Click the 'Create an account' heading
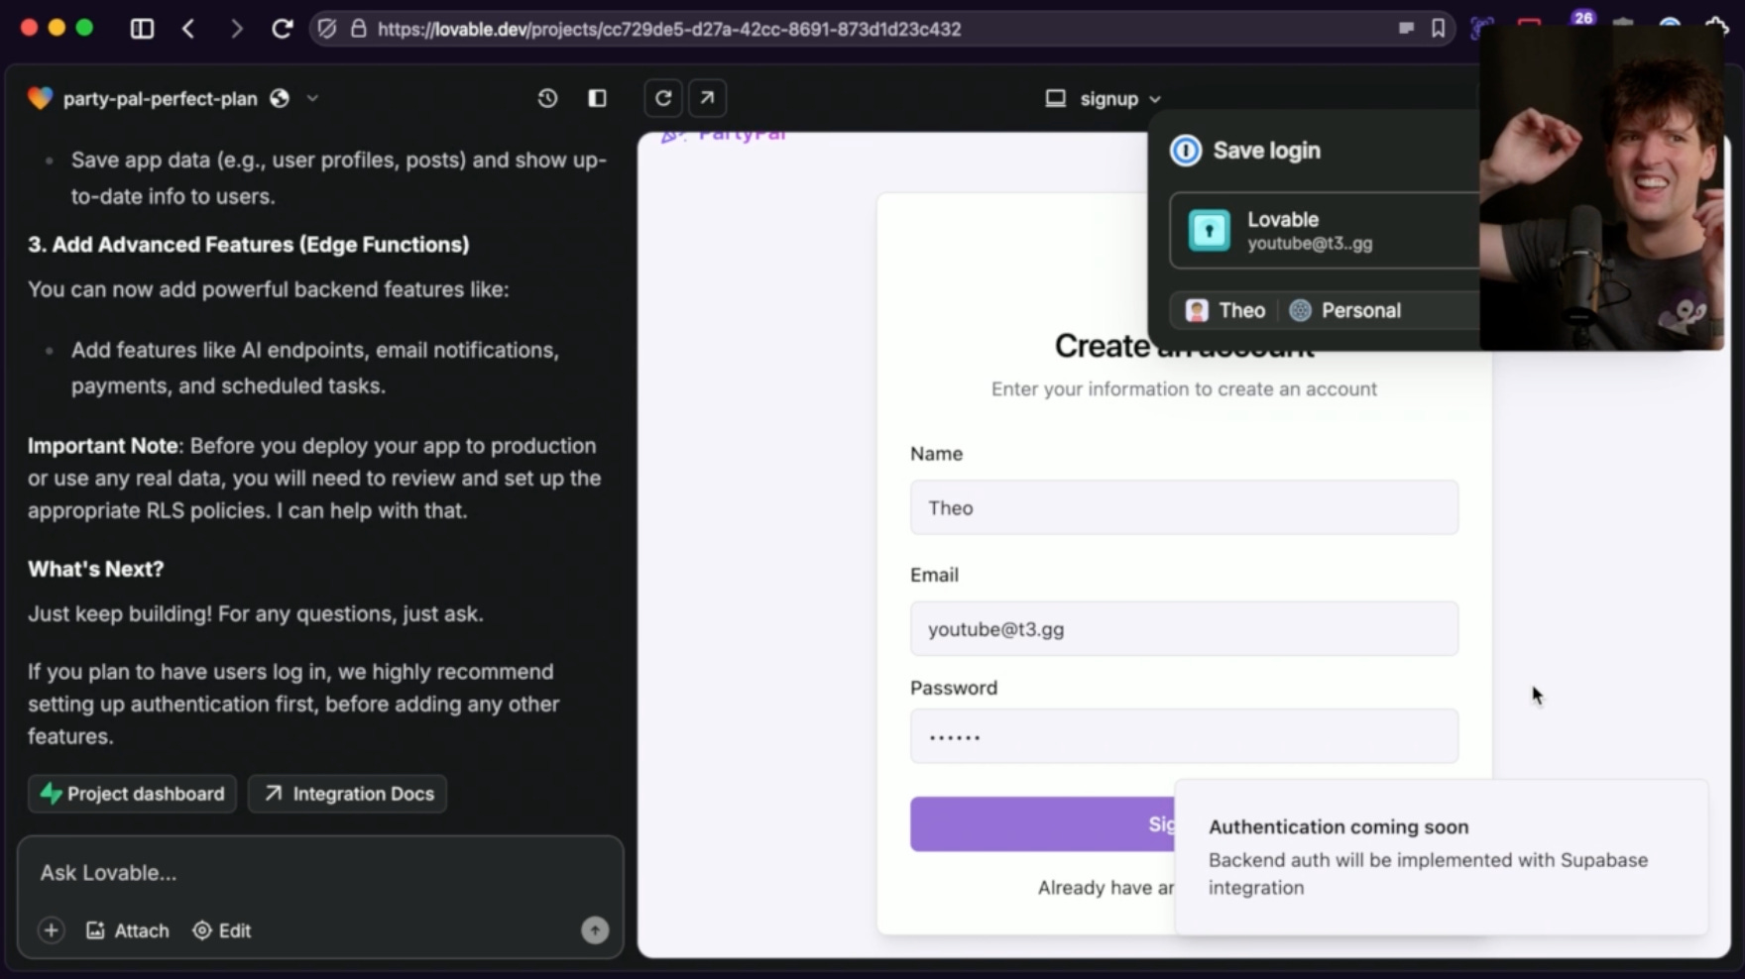 [x=1184, y=346]
